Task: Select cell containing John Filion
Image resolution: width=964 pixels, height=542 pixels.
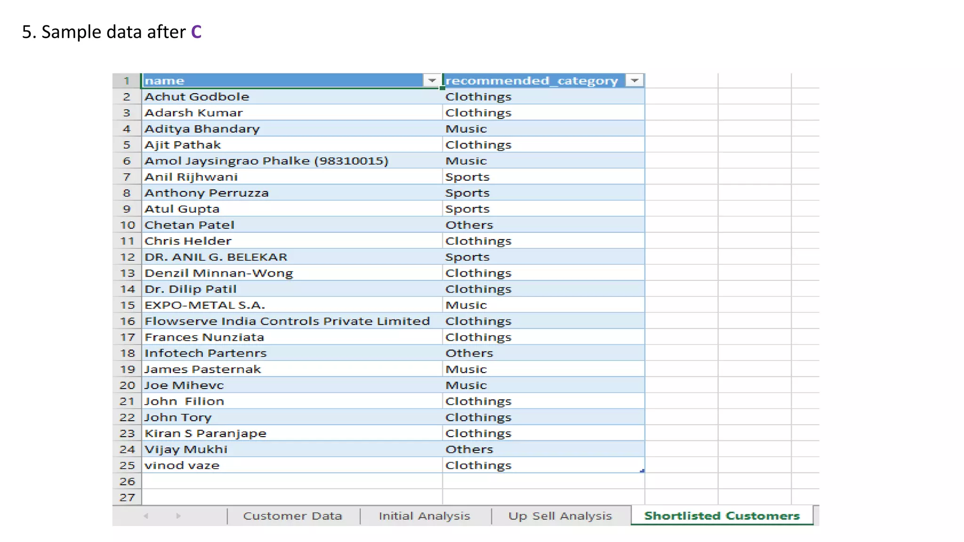Action: point(292,401)
